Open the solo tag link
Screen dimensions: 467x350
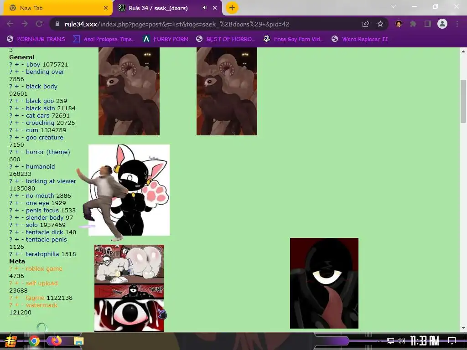[32, 225]
